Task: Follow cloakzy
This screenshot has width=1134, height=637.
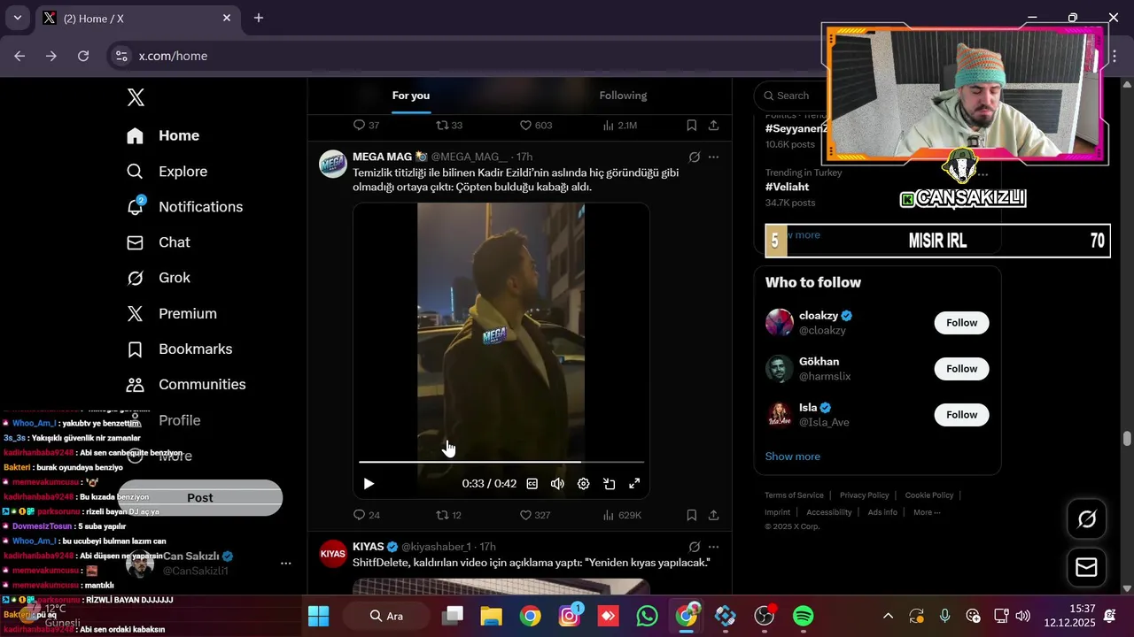Action: 961,323
